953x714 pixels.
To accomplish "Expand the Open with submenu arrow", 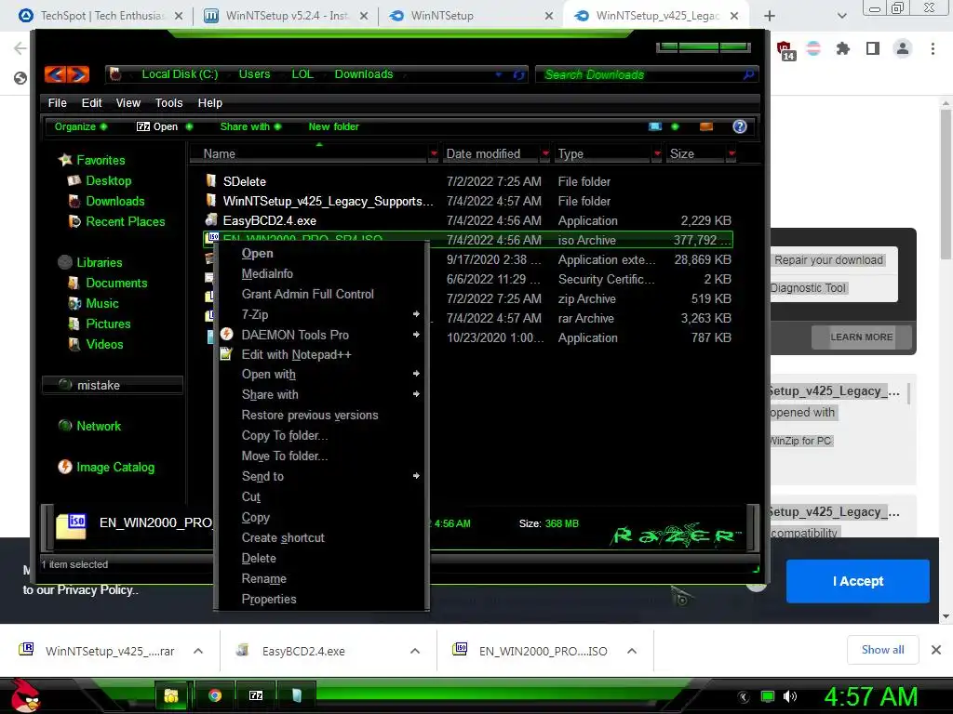I will (x=416, y=374).
